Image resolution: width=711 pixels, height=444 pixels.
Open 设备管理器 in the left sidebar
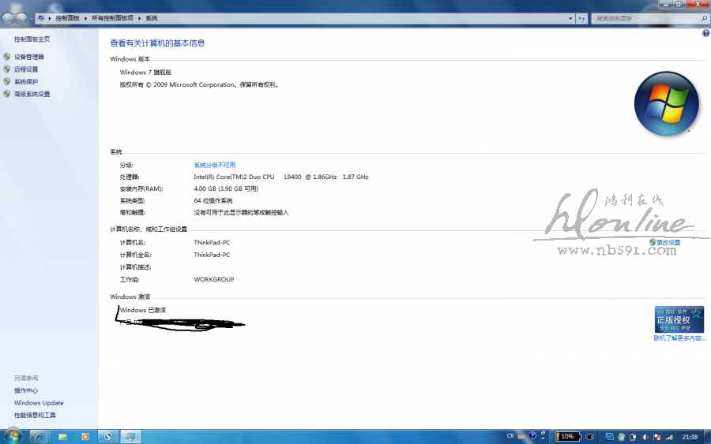tap(28, 57)
